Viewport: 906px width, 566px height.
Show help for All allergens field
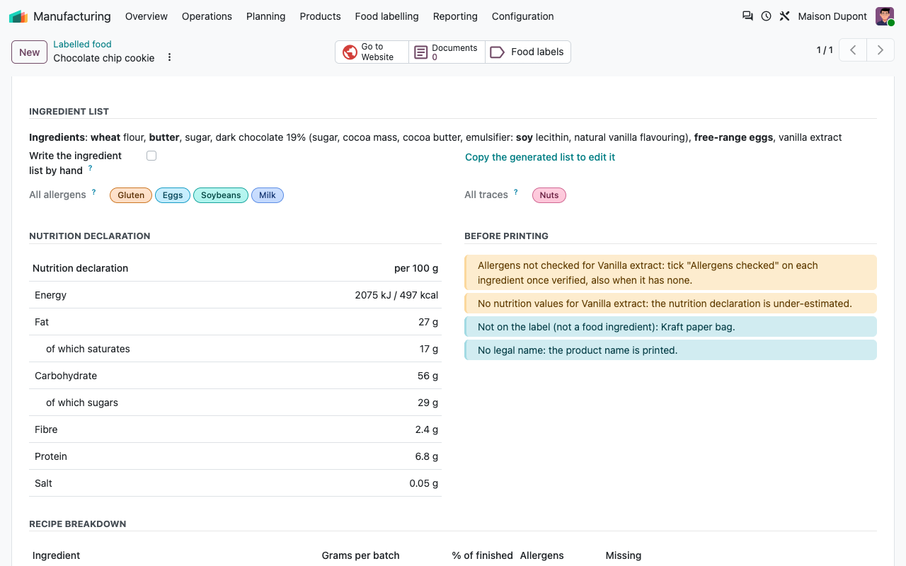(93, 192)
